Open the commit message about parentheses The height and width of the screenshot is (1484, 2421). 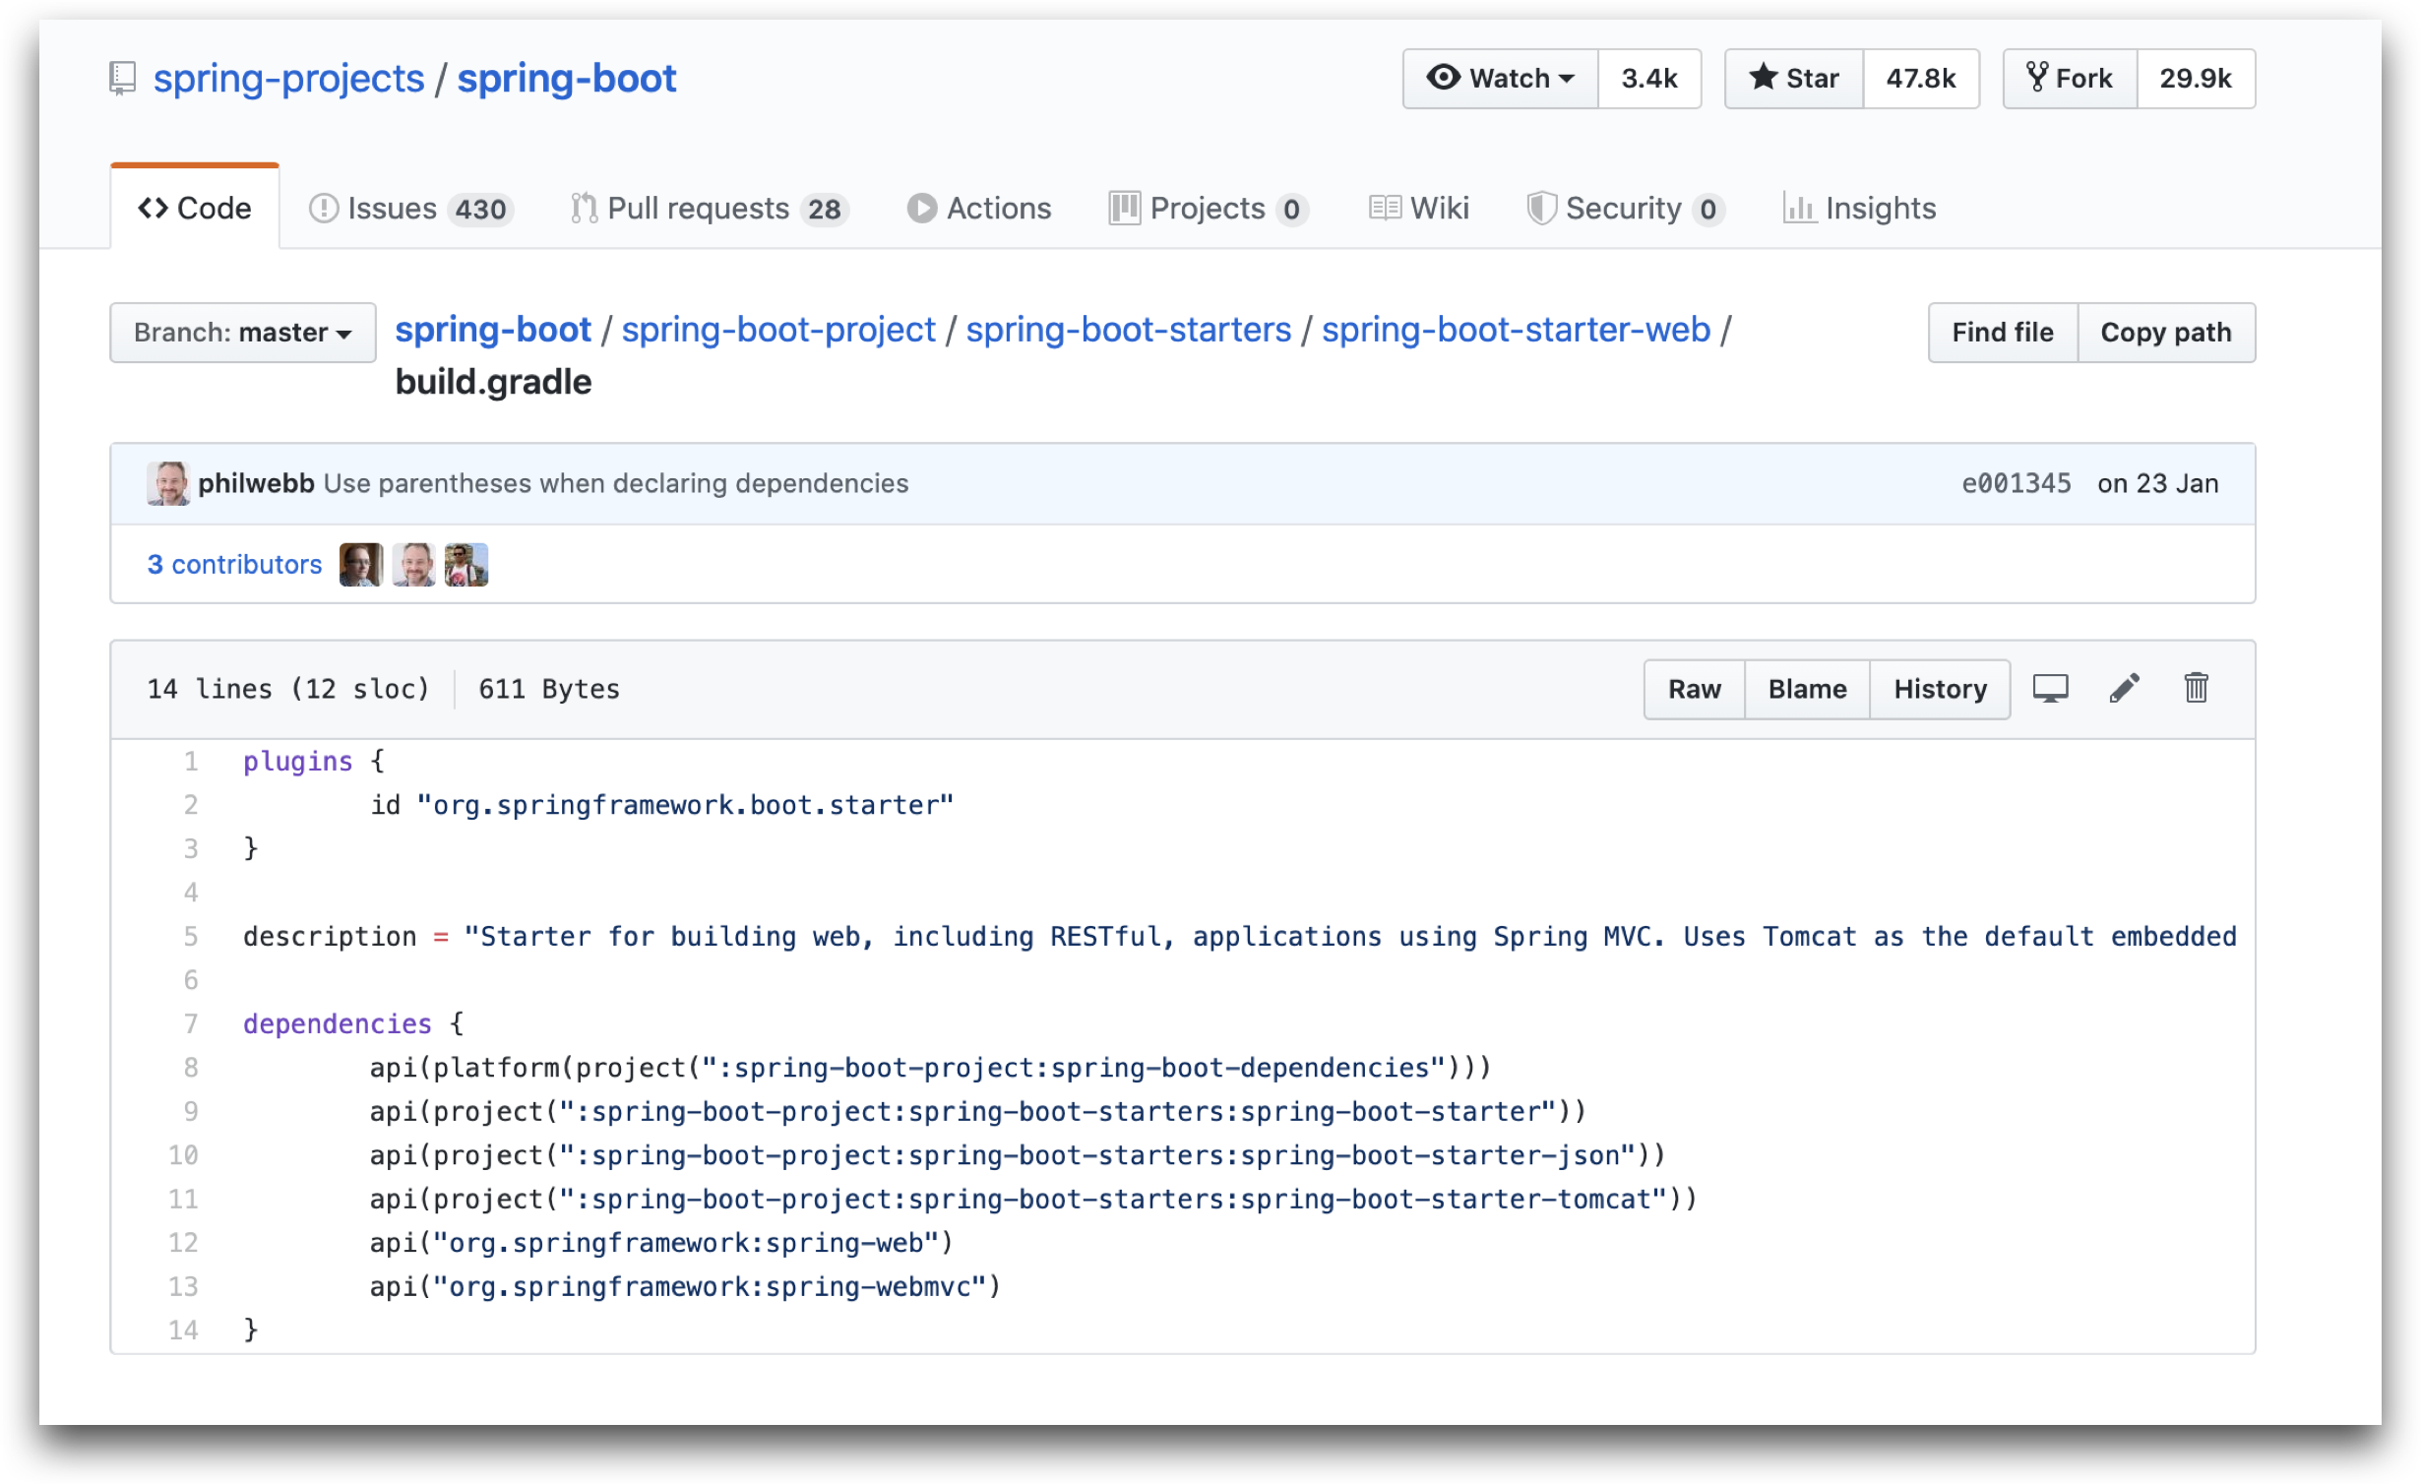coord(616,483)
